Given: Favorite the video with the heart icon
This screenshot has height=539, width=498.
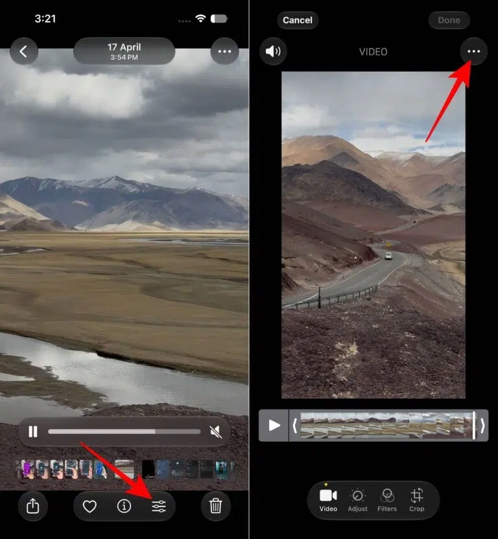Looking at the screenshot, I should tap(89, 506).
